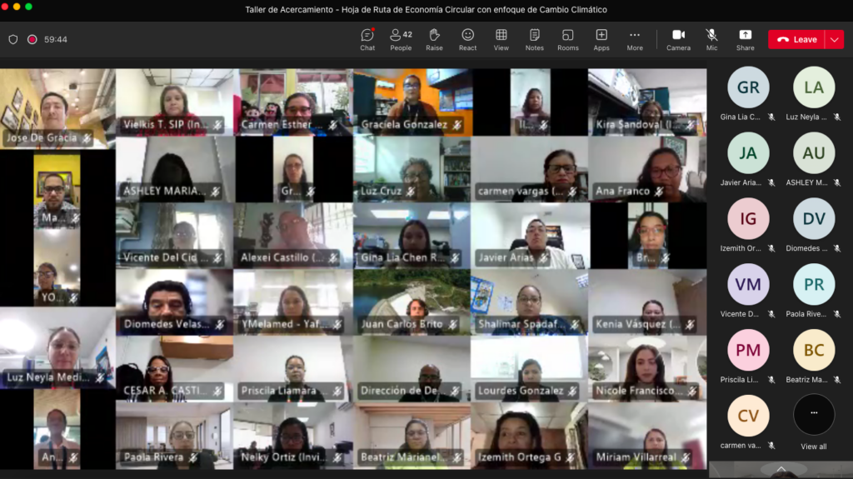Click the shield privacy icon
Screen dimensions: 853x479
click(x=12, y=39)
